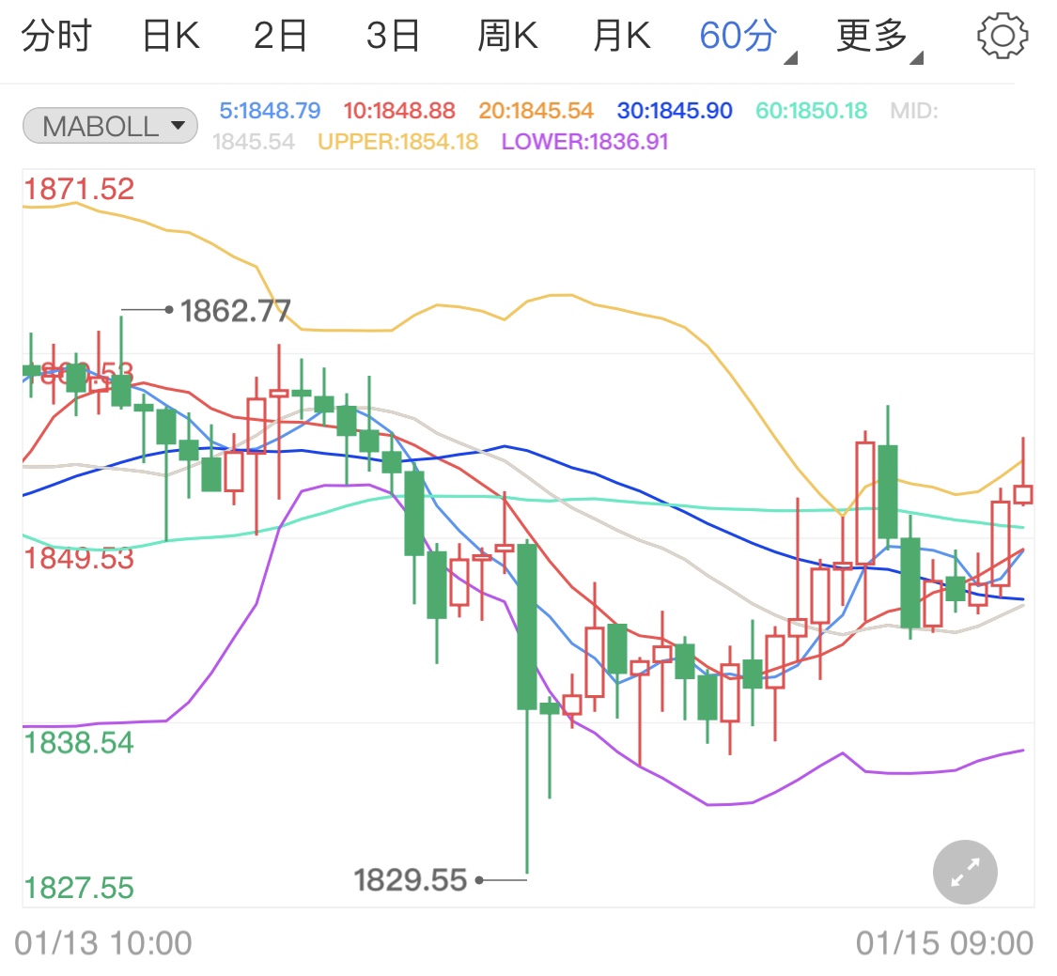Select the 3日 chart tab
This screenshot has width=1057, height=976.
pyautogui.click(x=393, y=36)
